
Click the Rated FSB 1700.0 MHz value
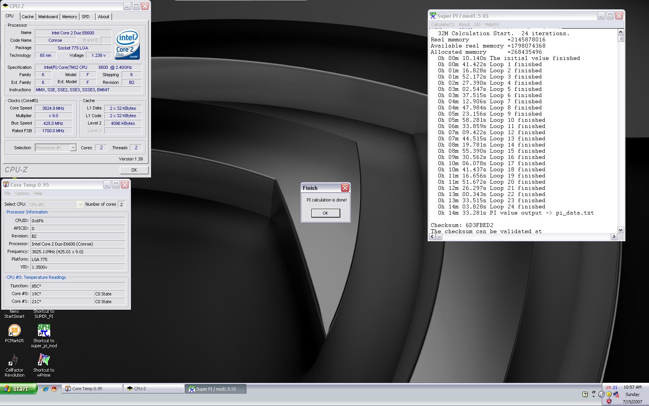point(53,131)
